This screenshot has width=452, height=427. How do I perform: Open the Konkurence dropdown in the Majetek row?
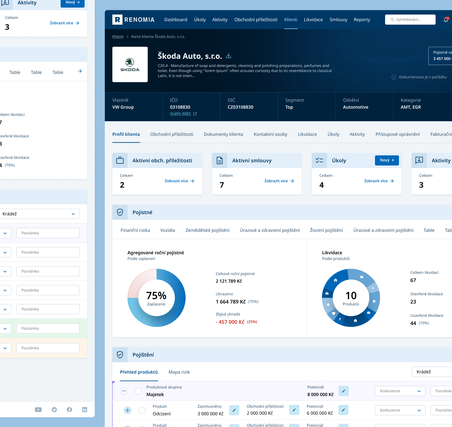coord(400,391)
